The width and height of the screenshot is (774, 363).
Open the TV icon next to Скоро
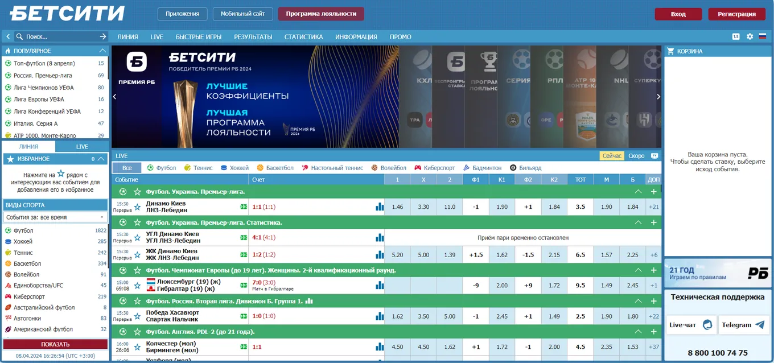coord(654,156)
